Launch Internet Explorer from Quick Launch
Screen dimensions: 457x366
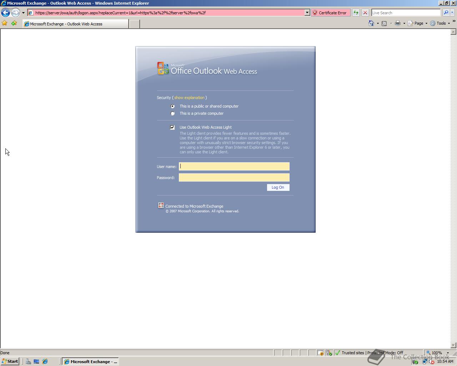click(45, 362)
